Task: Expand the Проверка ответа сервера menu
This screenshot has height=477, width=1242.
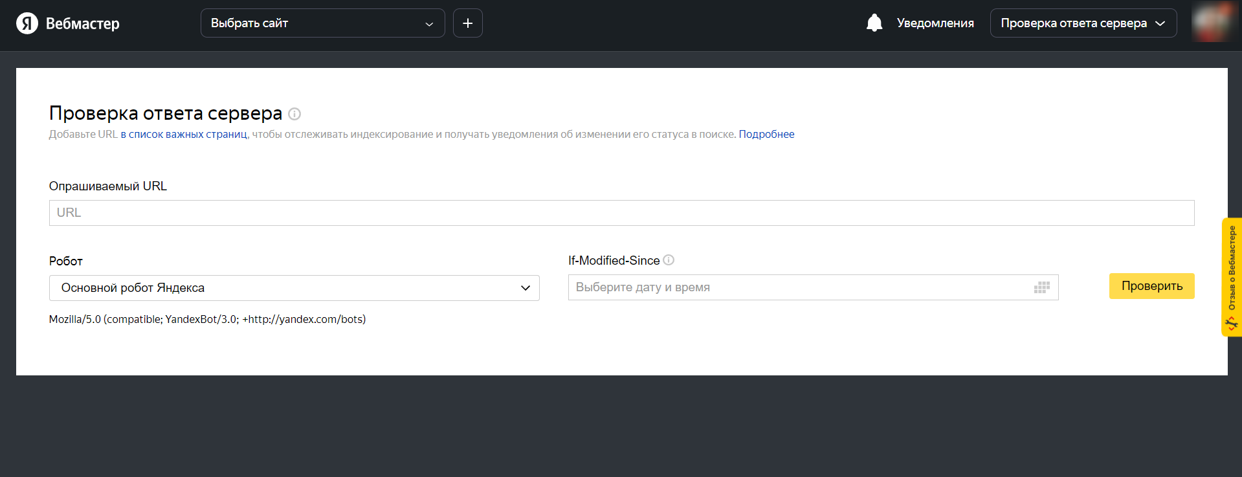Action: point(1083,23)
